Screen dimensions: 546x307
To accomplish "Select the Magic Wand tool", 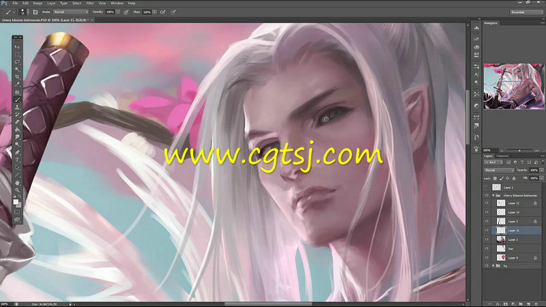I will pos(17,70).
